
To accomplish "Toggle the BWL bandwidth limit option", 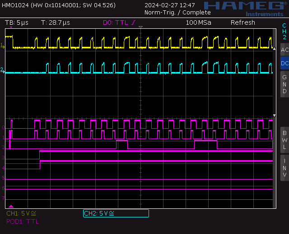I will pos(284,139).
